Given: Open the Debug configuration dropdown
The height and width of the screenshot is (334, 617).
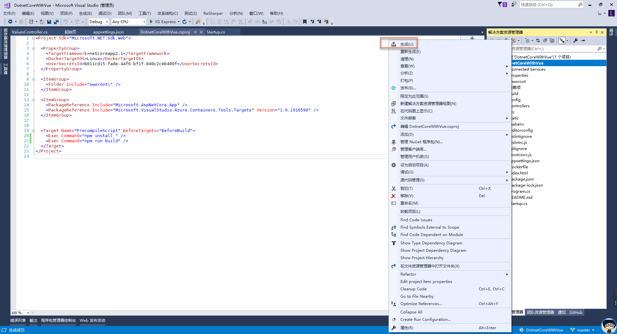Looking at the screenshot, I should 99,22.
